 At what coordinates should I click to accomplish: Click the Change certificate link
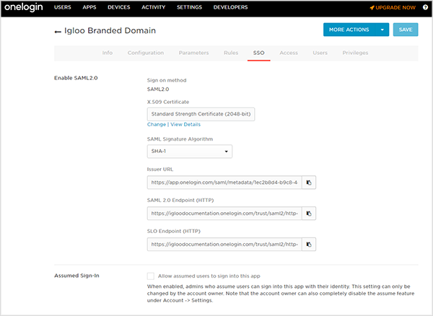157,125
